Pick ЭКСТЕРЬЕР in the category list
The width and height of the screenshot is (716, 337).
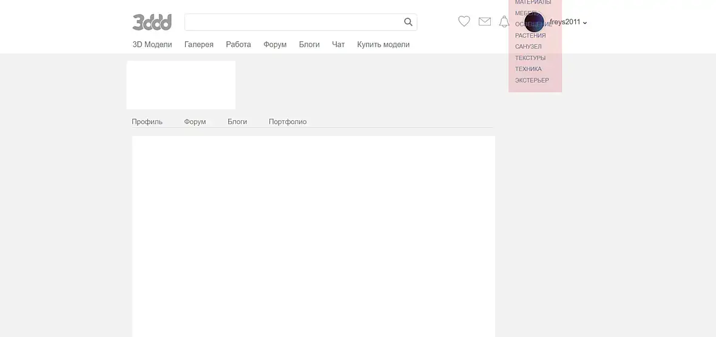click(532, 80)
